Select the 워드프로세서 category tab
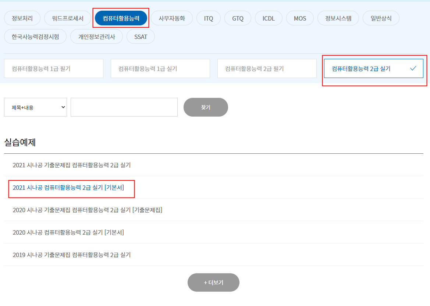Screen dimensions: 430x306 tap(67, 18)
